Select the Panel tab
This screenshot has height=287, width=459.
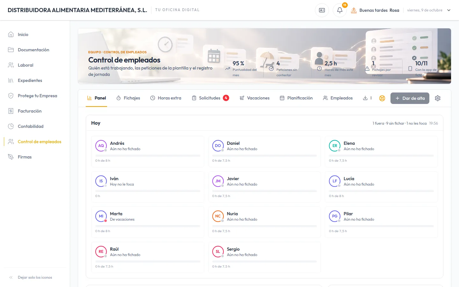tap(97, 98)
